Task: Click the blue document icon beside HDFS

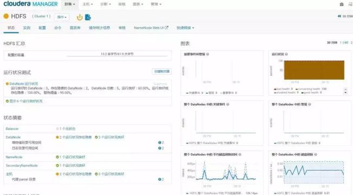Action: [88, 17]
